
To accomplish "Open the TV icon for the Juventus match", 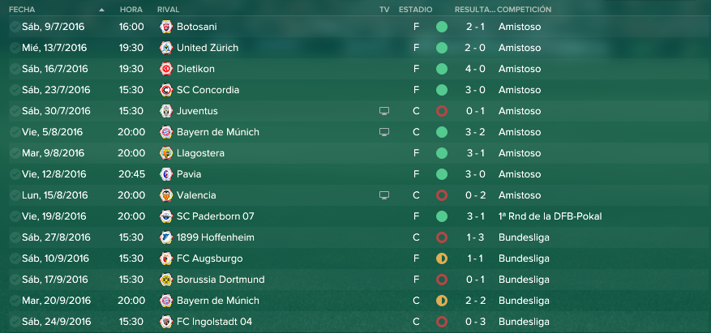I will (384, 111).
